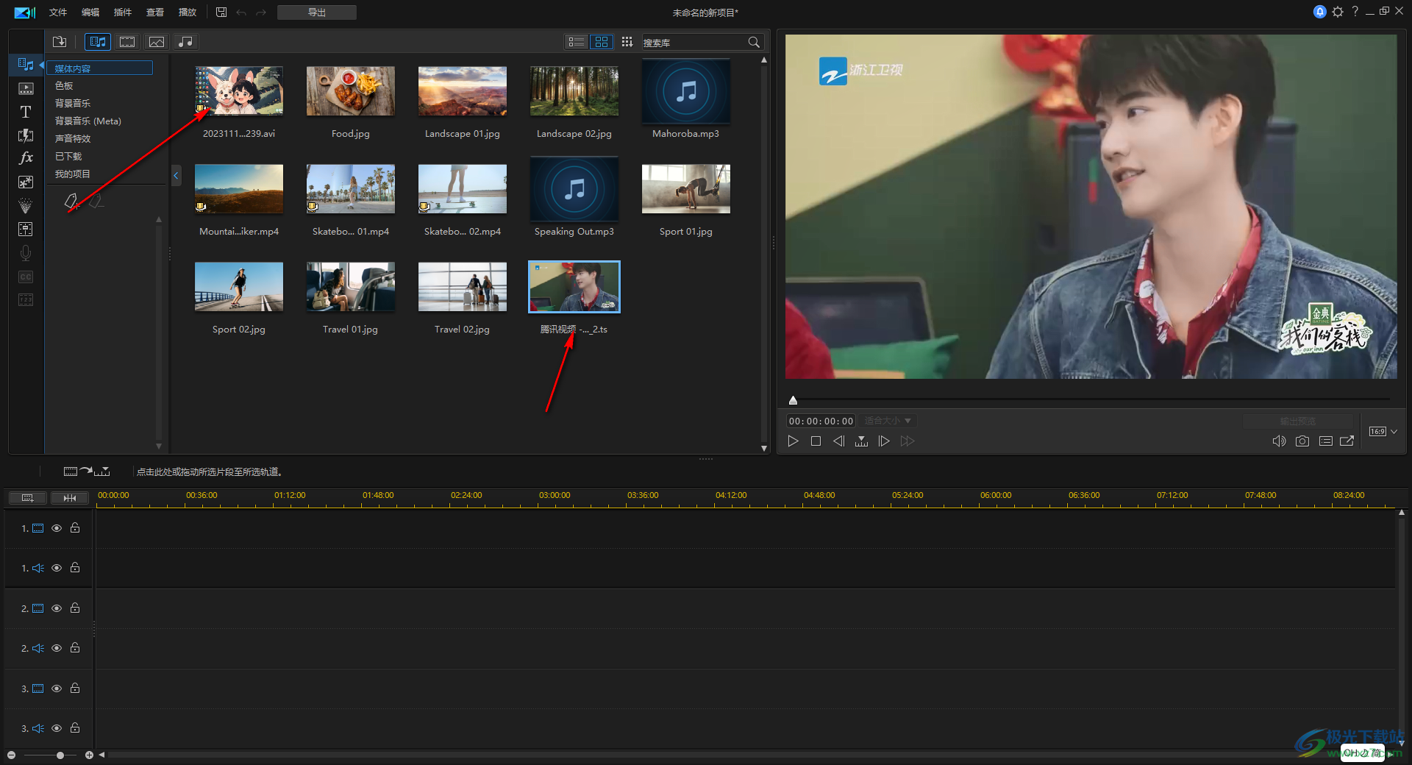The image size is (1412, 765).
Task: Open the Transition Room icon
Action: pyautogui.click(x=26, y=135)
